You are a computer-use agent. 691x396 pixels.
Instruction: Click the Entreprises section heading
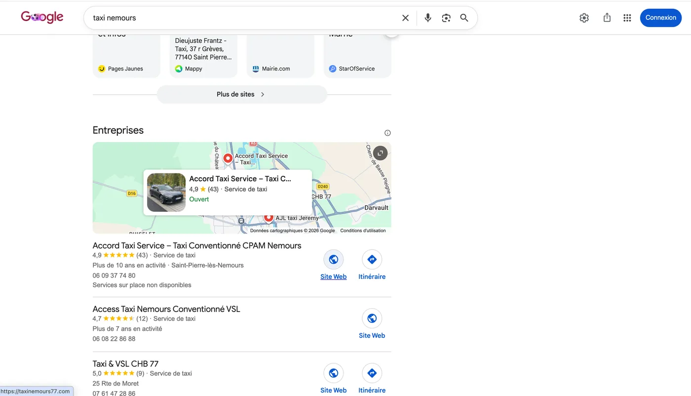118,130
